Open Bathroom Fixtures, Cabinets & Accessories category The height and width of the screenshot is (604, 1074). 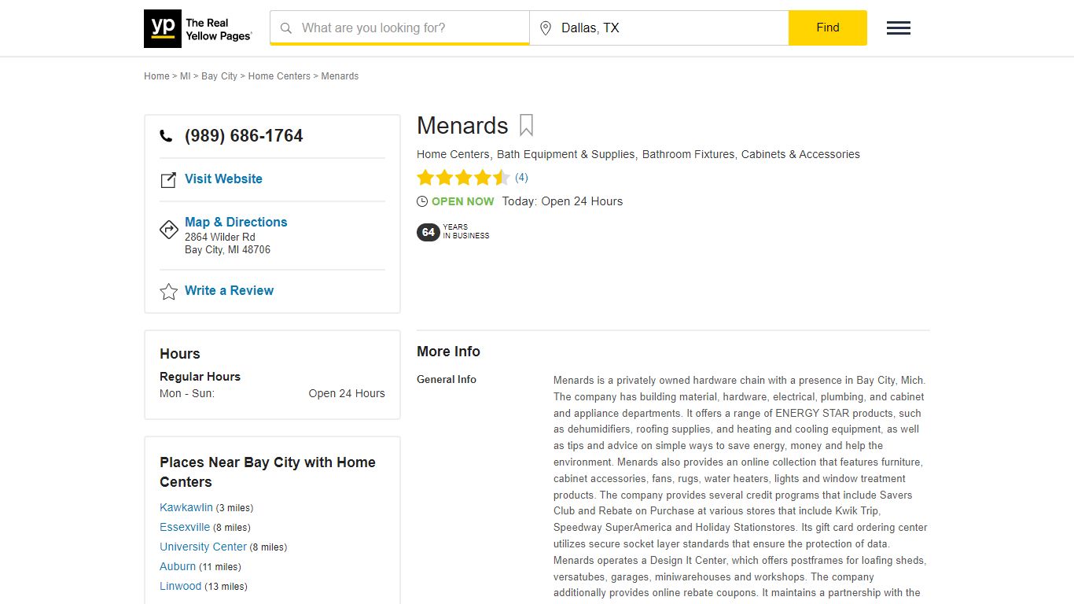(751, 154)
